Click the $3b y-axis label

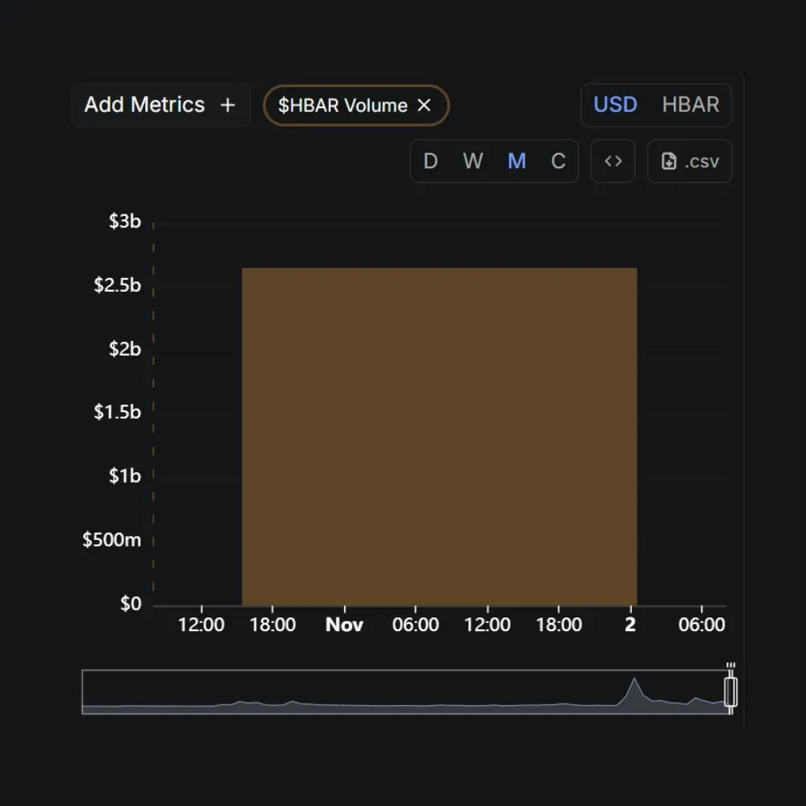124,221
